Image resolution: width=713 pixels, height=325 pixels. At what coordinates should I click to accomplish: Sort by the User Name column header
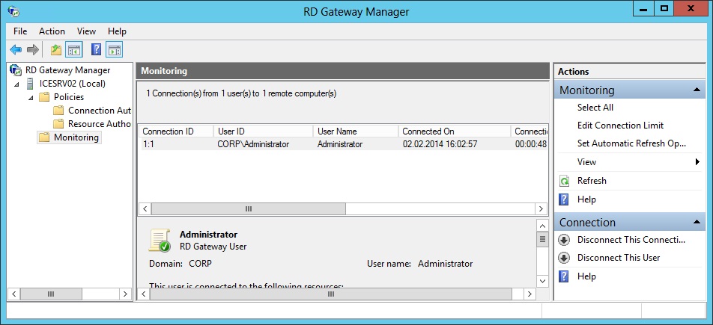click(x=356, y=131)
